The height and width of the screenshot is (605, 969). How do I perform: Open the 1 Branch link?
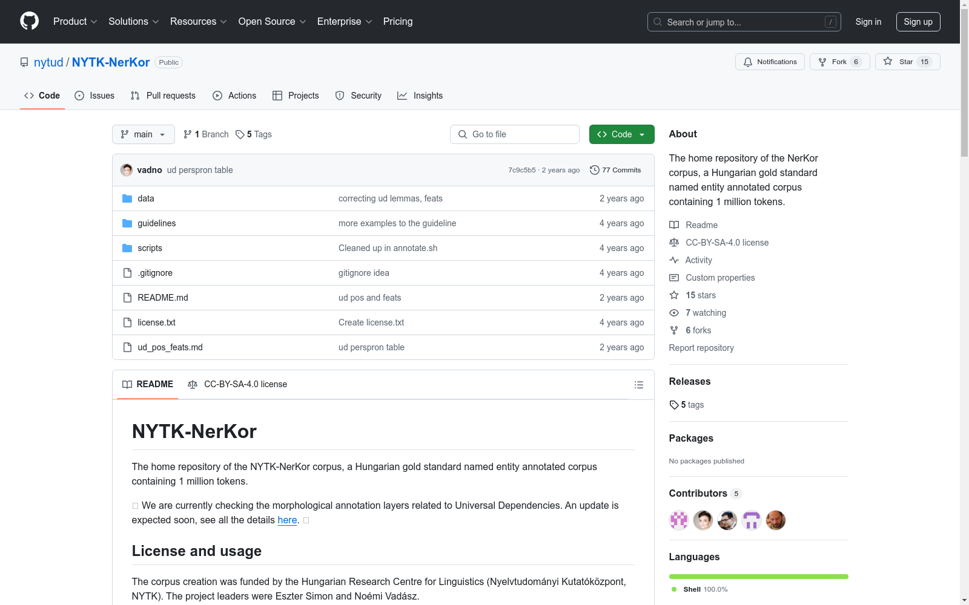click(x=207, y=134)
